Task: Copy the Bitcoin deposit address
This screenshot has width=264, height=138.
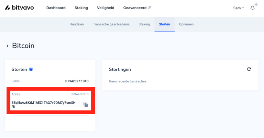Action: [86, 104]
